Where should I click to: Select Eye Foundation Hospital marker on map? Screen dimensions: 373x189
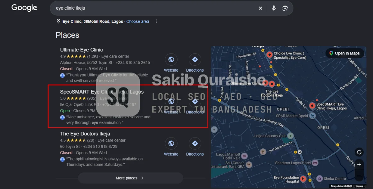(x=303, y=179)
